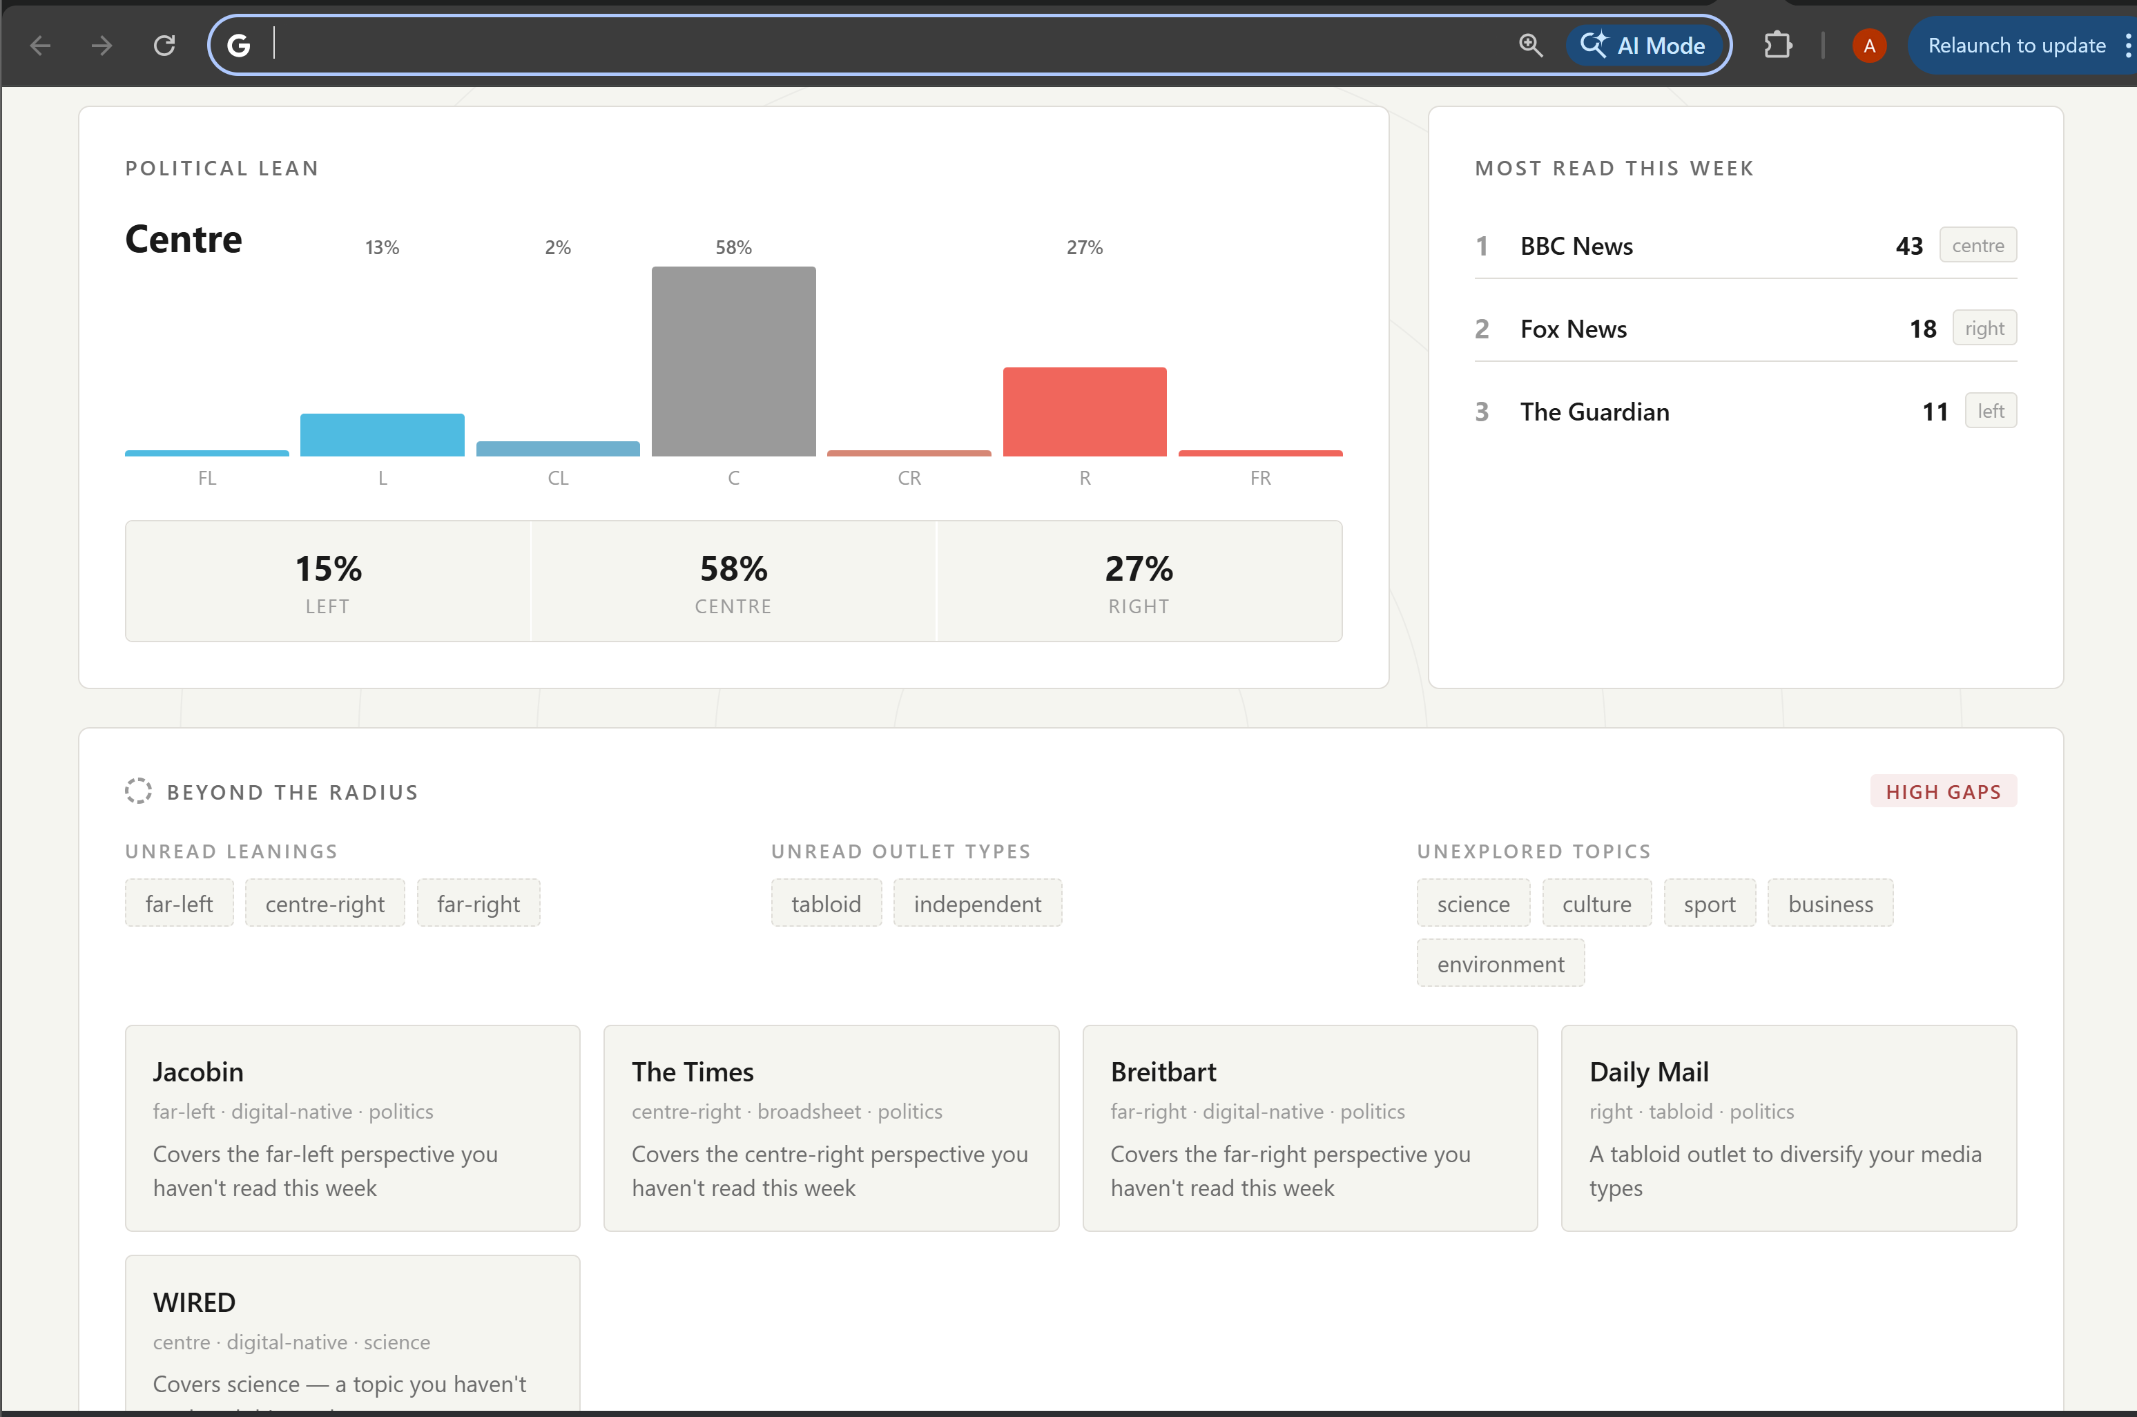Open the extensions puzzle icon
Screen dimensions: 2137x1417
(x=1777, y=45)
